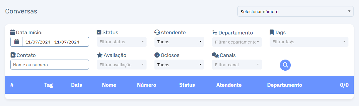The height and width of the screenshot is (106, 359).
Task: Open the Filtrar canal dropdown
Action: click(237, 65)
